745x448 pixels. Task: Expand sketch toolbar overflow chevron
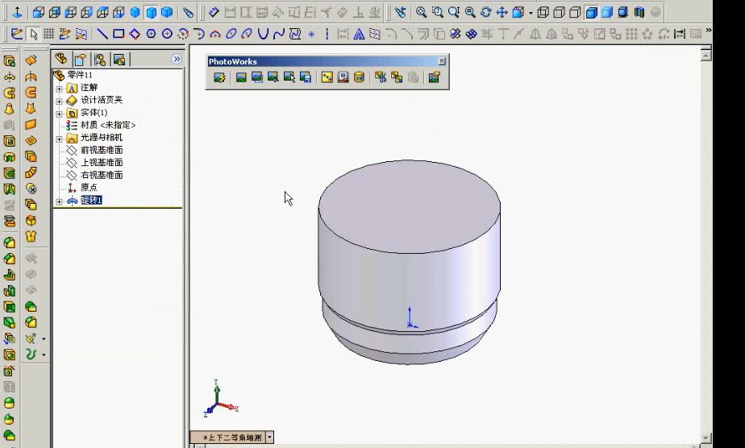click(x=709, y=31)
